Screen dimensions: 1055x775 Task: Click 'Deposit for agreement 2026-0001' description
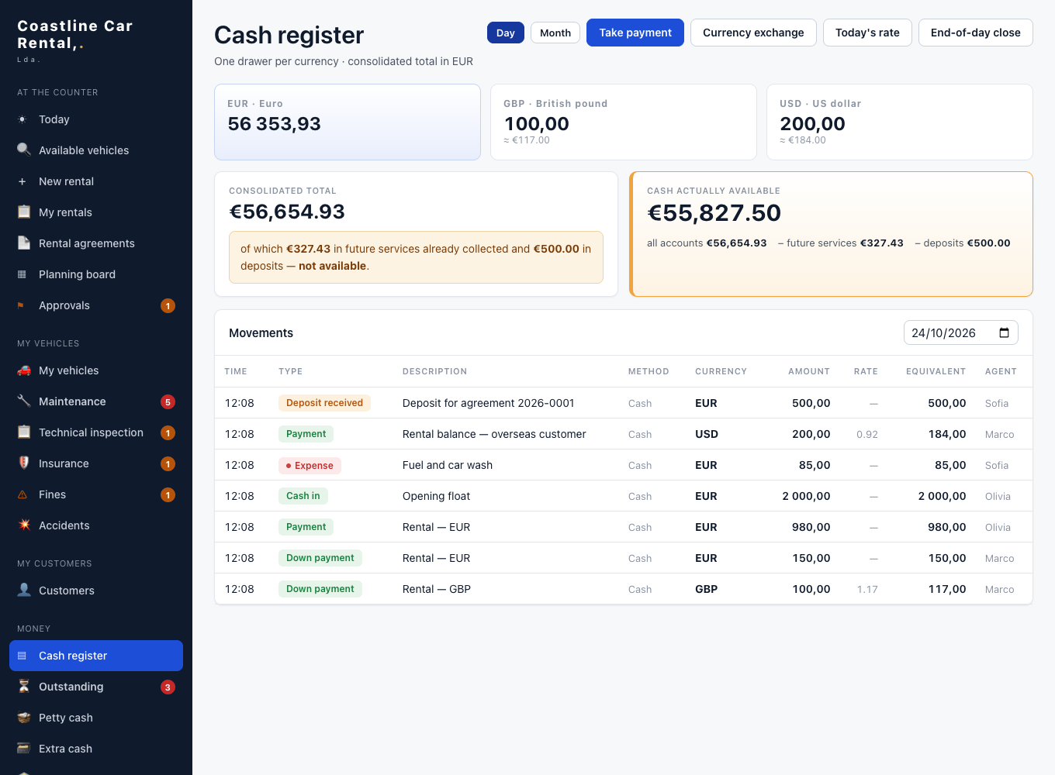tap(489, 403)
